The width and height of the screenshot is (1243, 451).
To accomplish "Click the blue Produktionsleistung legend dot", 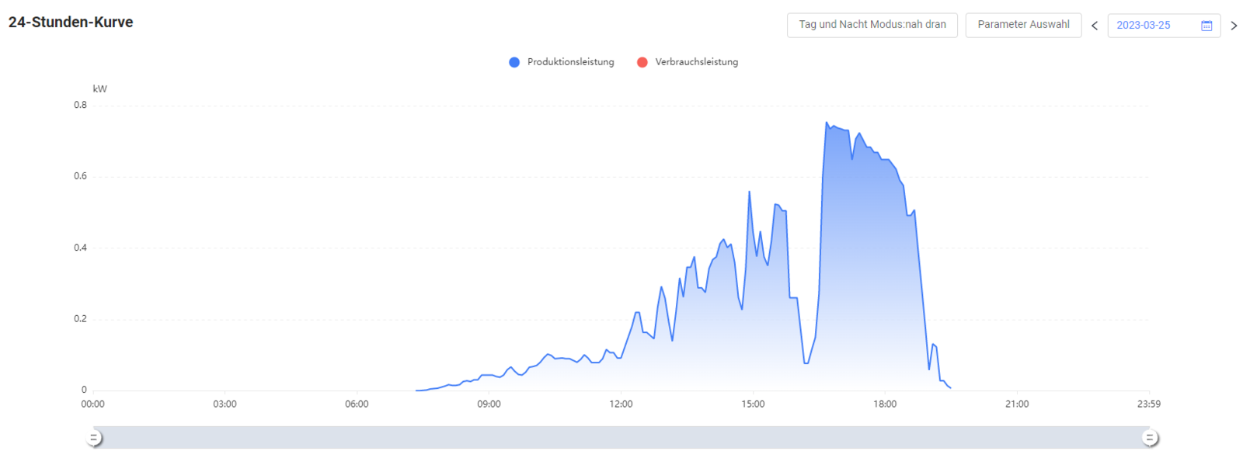I will (x=514, y=62).
